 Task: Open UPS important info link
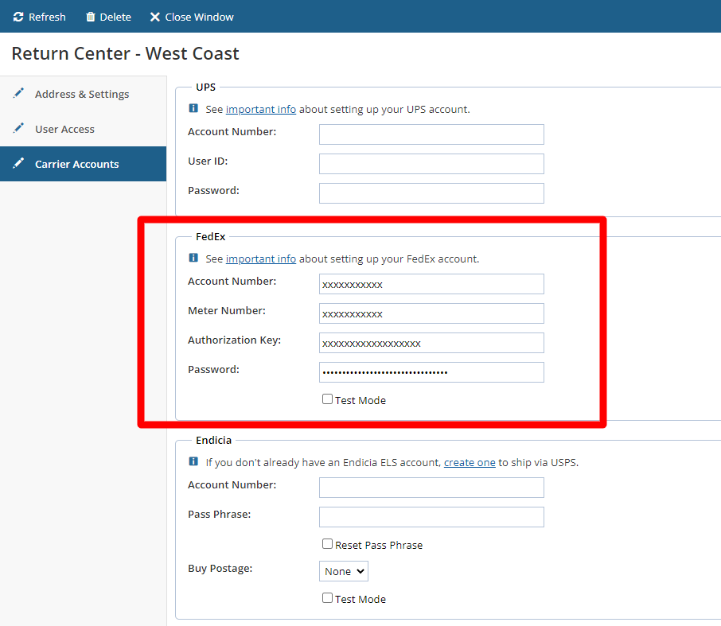pyautogui.click(x=261, y=109)
